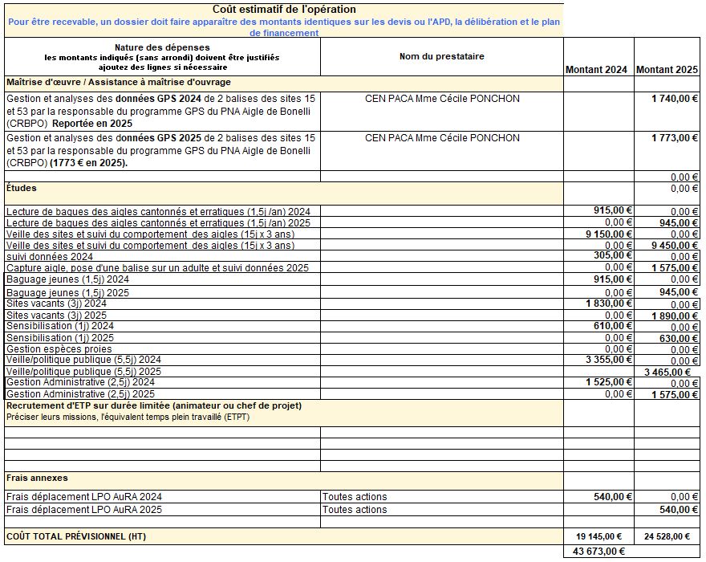Viewport: 706px width, 562px height.
Task: Select the blue note starting "Pour être recevable"
Action: [x=284, y=27]
